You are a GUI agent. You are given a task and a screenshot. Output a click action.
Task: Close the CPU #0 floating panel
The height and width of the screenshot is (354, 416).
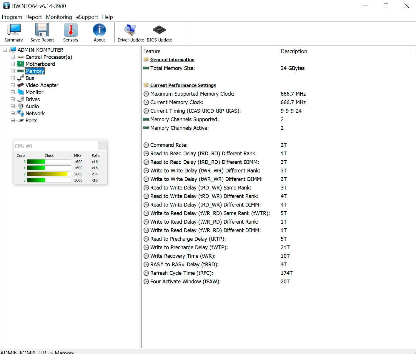102,145
